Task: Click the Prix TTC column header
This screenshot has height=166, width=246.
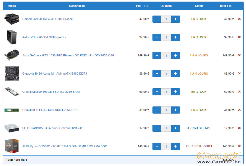Action: [x=142, y=6]
